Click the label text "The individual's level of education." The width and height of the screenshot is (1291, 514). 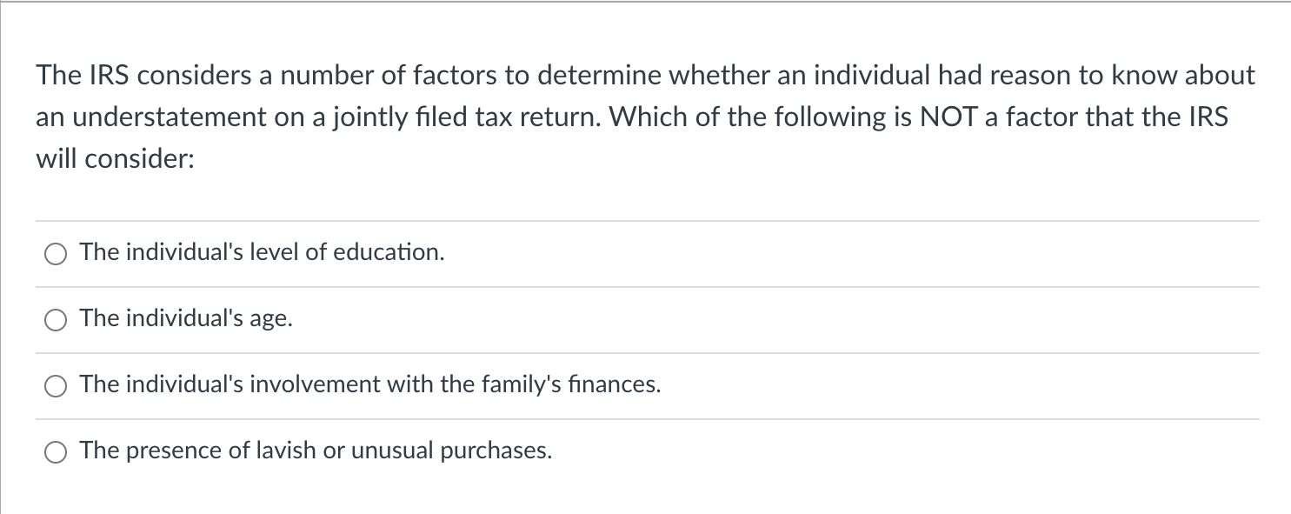(x=263, y=252)
